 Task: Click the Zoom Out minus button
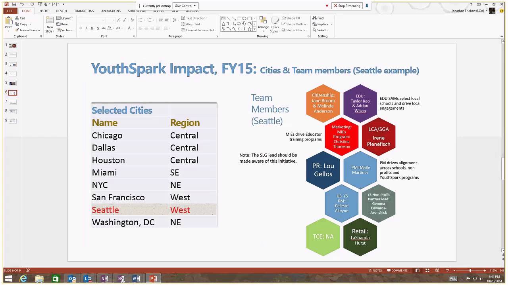455,270
